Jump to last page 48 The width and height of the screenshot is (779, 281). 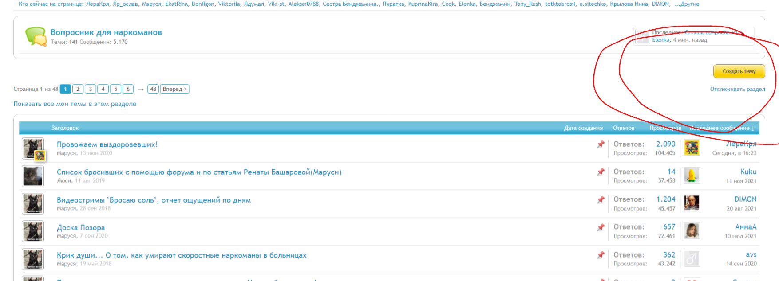click(153, 89)
